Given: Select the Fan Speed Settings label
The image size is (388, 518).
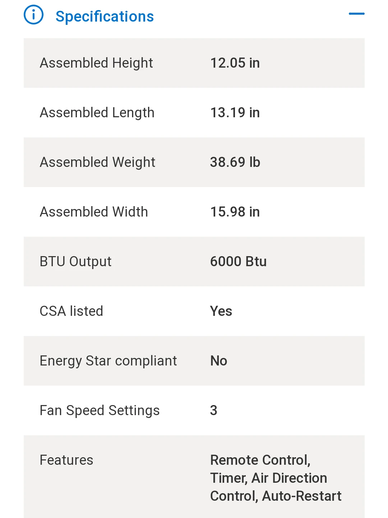Looking at the screenshot, I should coord(100,410).
